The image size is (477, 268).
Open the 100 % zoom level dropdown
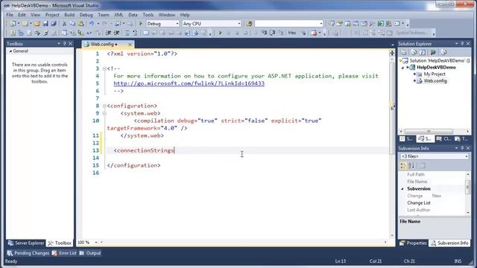pos(96,243)
